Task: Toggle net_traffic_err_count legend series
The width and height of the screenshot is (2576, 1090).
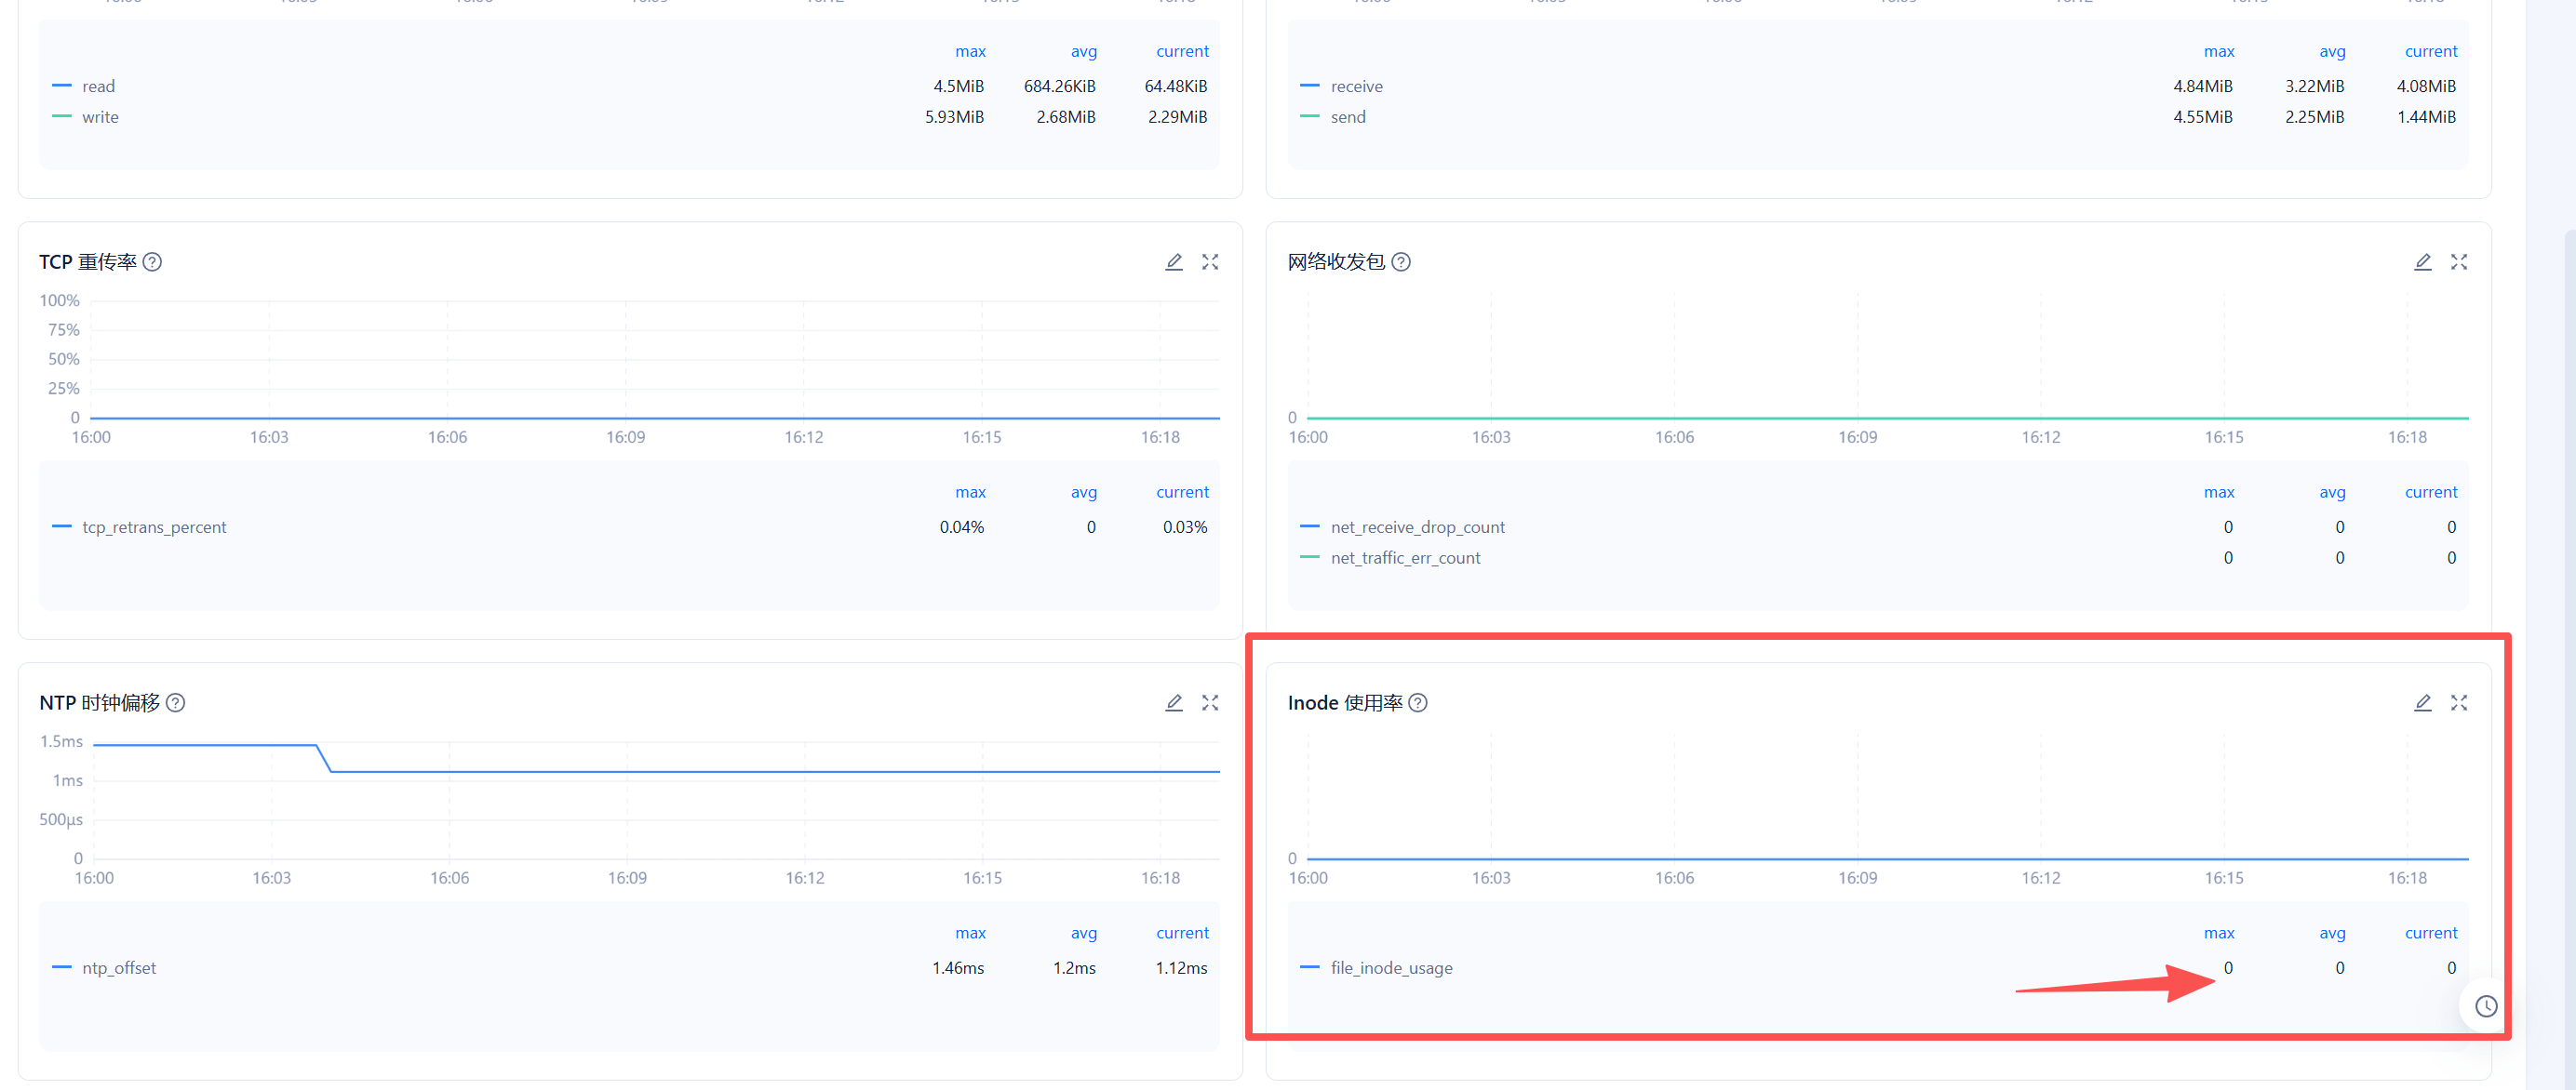Action: tap(1404, 557)
